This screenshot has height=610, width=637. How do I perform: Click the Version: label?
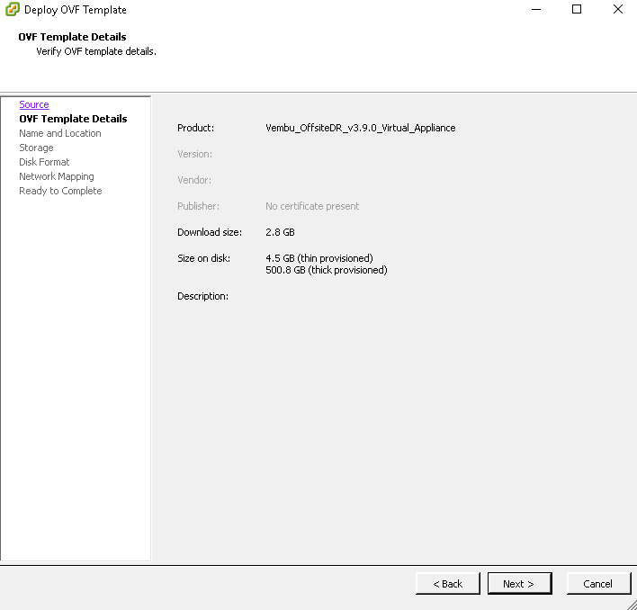point(194,154)
